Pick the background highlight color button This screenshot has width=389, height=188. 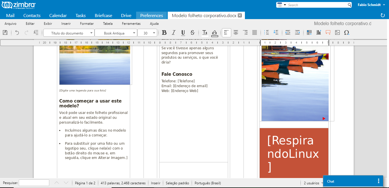[215, 33]
